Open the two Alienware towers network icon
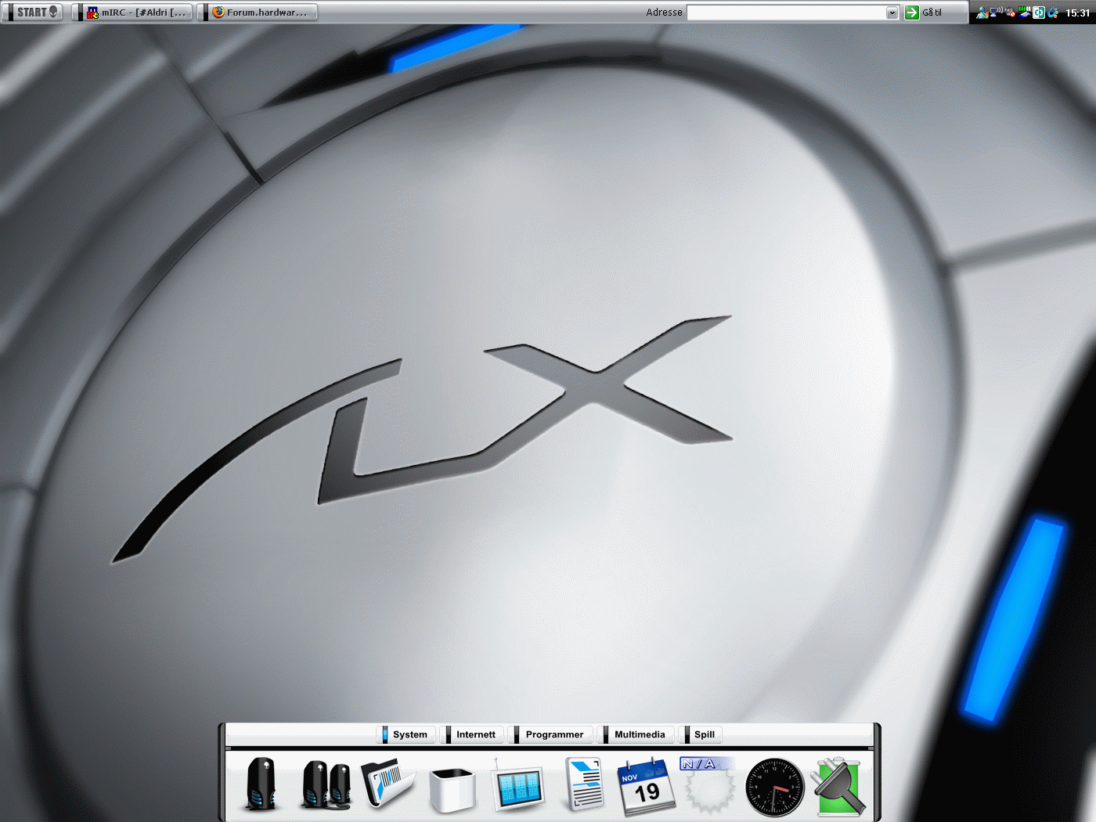1096x822 pixels. pos(326,785)
